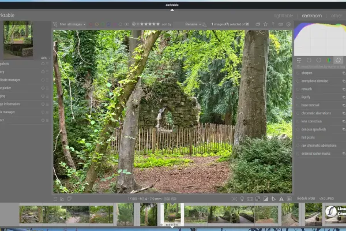Click the and/or color label operator icon

tap(127, 24)
